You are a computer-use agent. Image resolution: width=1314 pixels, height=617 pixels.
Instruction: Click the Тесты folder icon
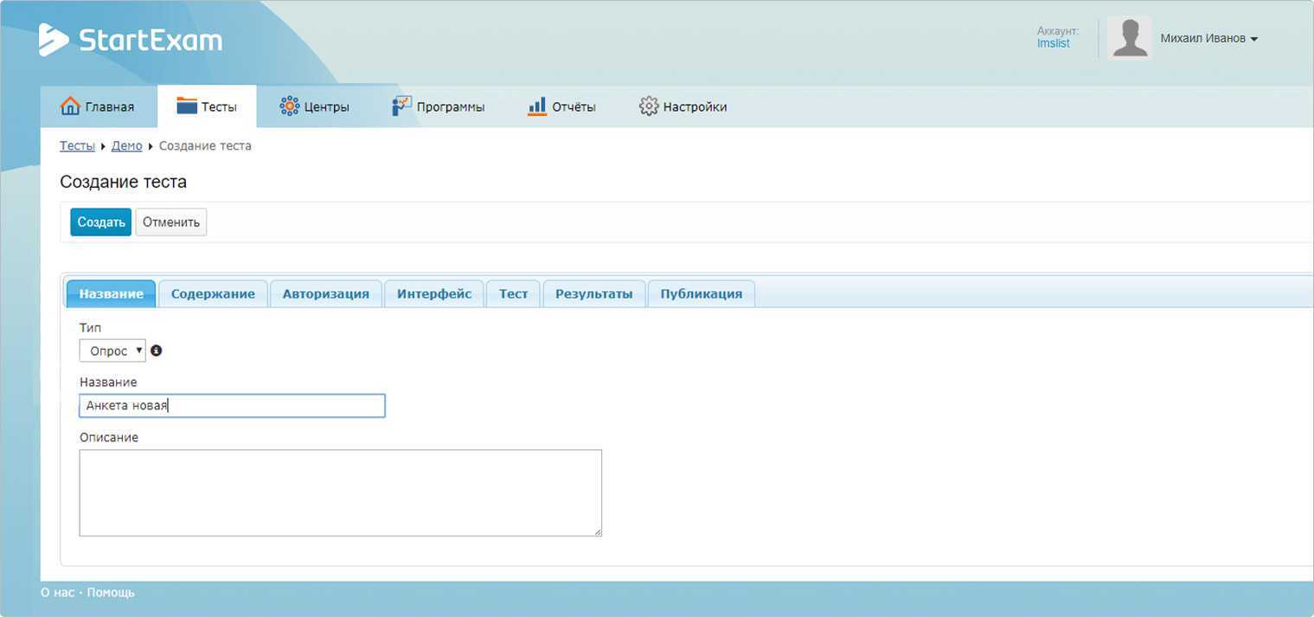coord(187,106)
